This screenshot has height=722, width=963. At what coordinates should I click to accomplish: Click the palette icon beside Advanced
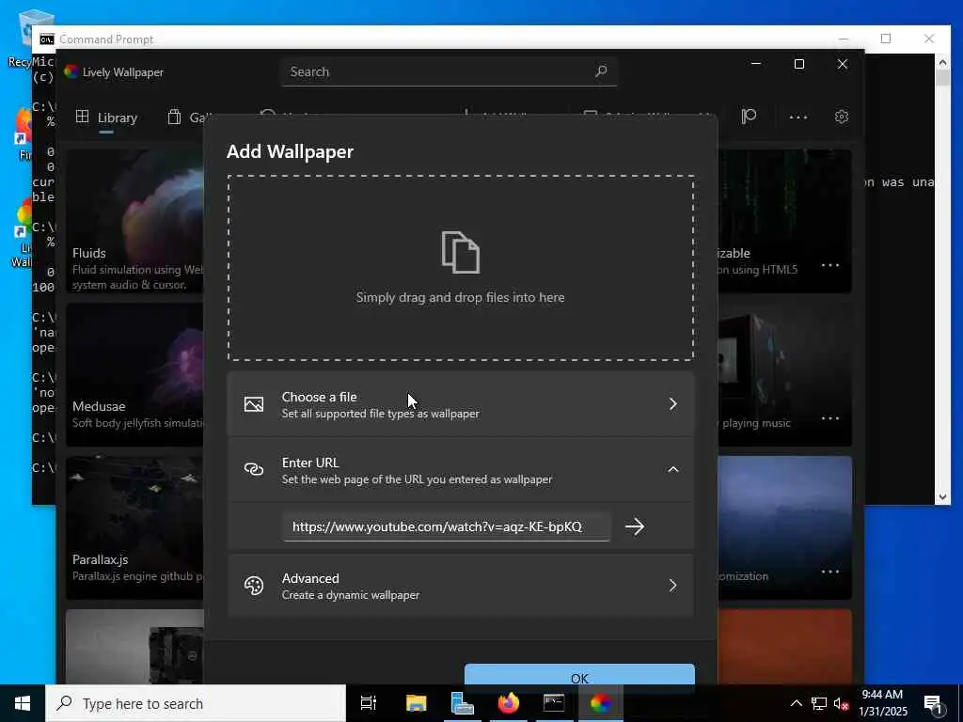tap(254, 586)
